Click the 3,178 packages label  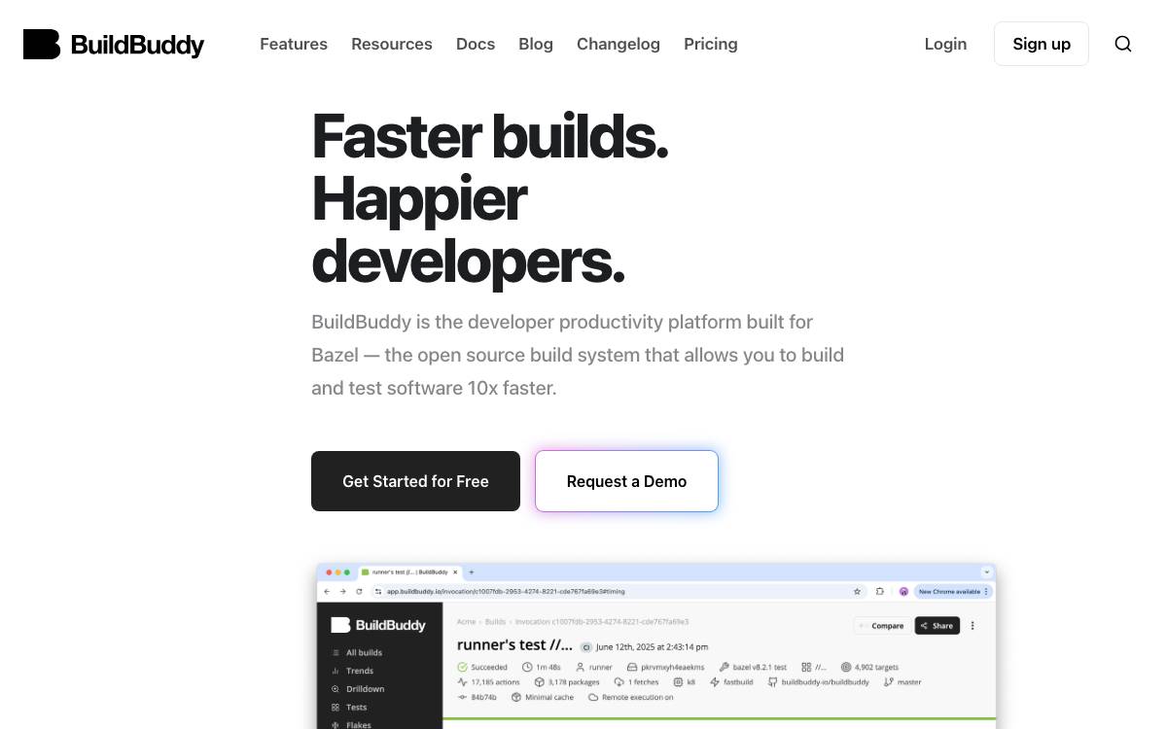pos(567,682)
